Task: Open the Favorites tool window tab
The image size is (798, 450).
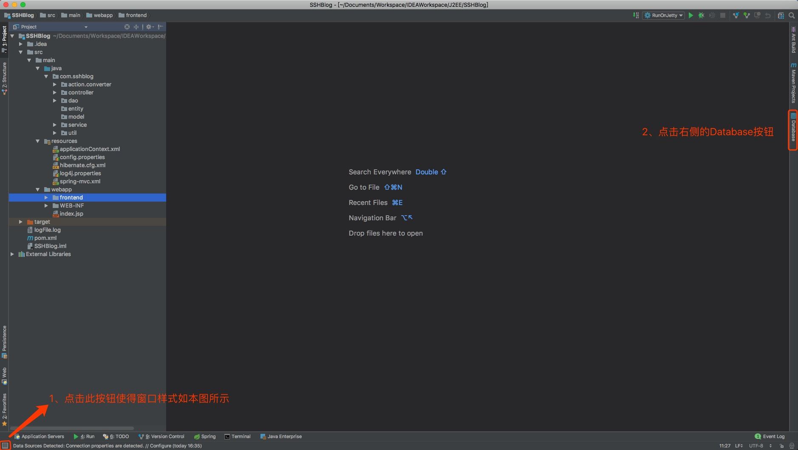Action: 4,410
